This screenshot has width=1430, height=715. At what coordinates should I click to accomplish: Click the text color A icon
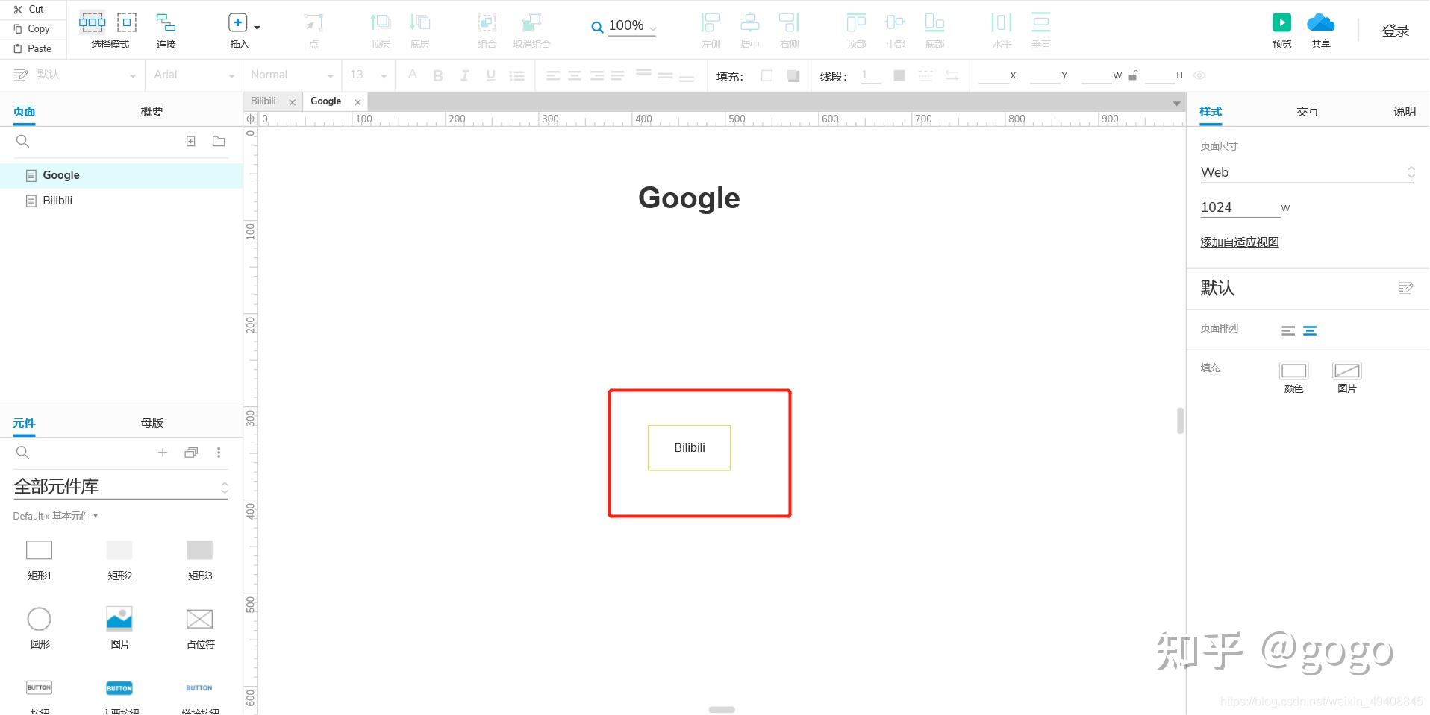coord(413,75)
